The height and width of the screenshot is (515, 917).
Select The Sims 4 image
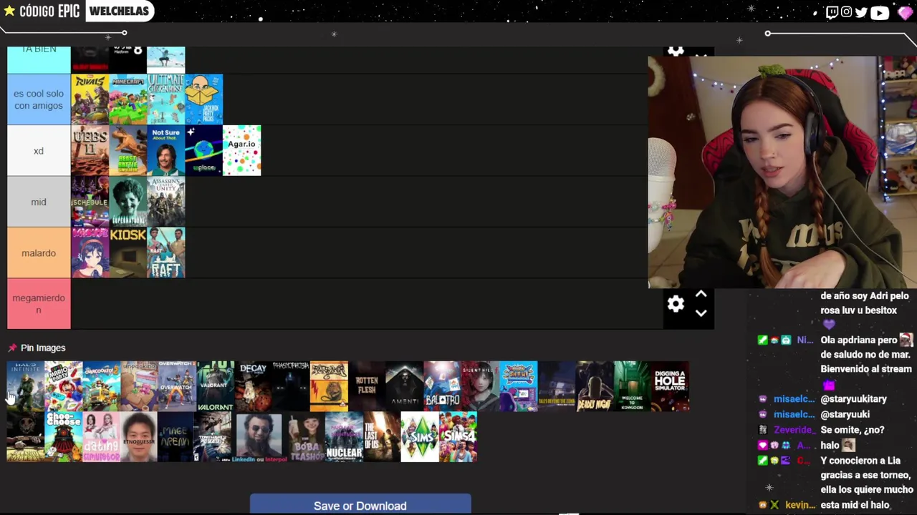click(458, 437)
